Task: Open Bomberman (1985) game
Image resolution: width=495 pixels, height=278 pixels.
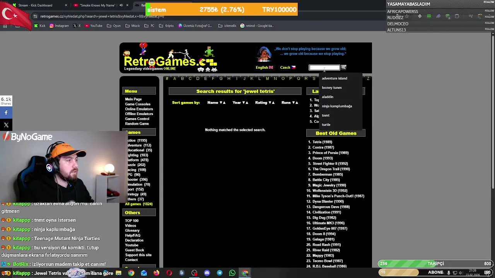Action: [328, 175]
